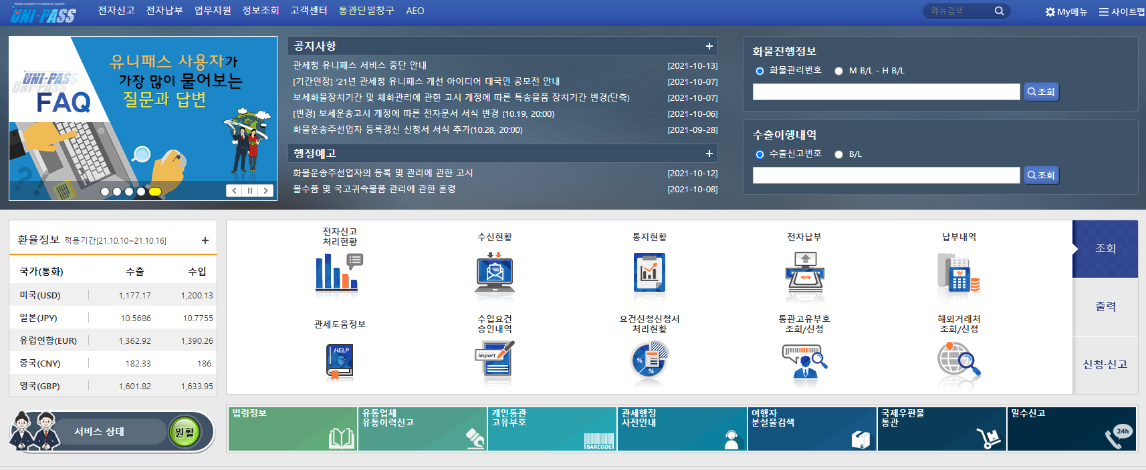Open notice 화물운송주선업자 등록갱신 신청서

coord(408,130)
